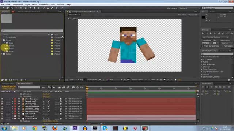Delete selected project item with trash icon
The height and width of the screenshot is (131, 234).
pyautogui.click(x=22, y=80)
